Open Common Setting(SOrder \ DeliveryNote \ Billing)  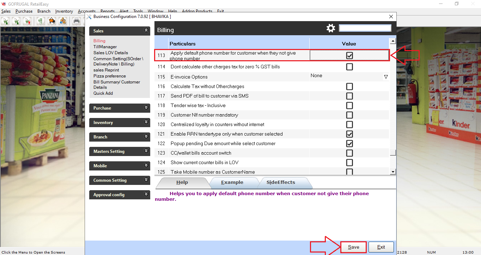pos(118,61)
